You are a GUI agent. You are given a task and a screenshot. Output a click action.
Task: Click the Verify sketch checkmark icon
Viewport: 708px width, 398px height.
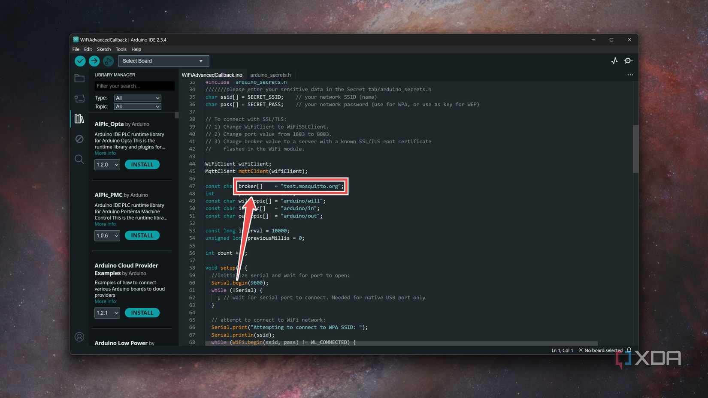pyautogui.click(x=80, y=61)
